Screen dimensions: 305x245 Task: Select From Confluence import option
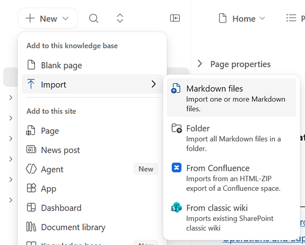click(x=232, y=178)
